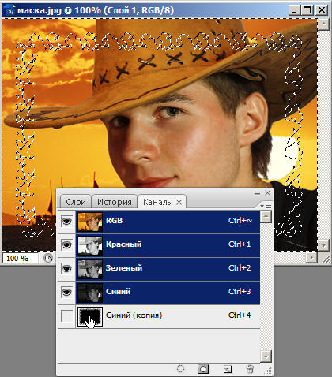Show the Синий (копия) channel
The image size is (332, 377).
(x=66, y=315)
